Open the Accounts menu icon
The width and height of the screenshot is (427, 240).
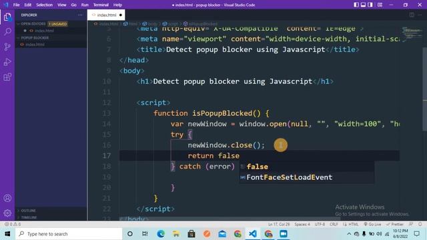point(7,198)
